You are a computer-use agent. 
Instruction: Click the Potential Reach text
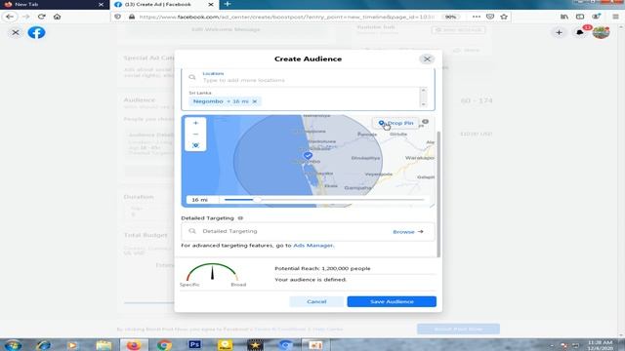(x=322, y=269)
